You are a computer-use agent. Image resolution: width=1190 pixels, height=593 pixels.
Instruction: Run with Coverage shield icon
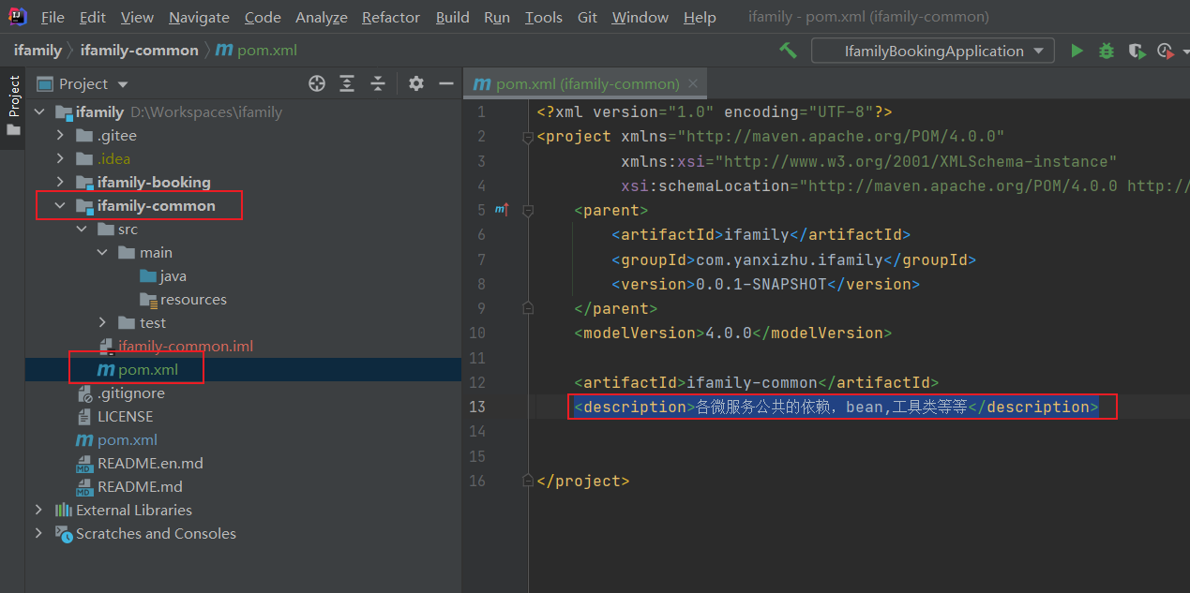point(1136,51)
